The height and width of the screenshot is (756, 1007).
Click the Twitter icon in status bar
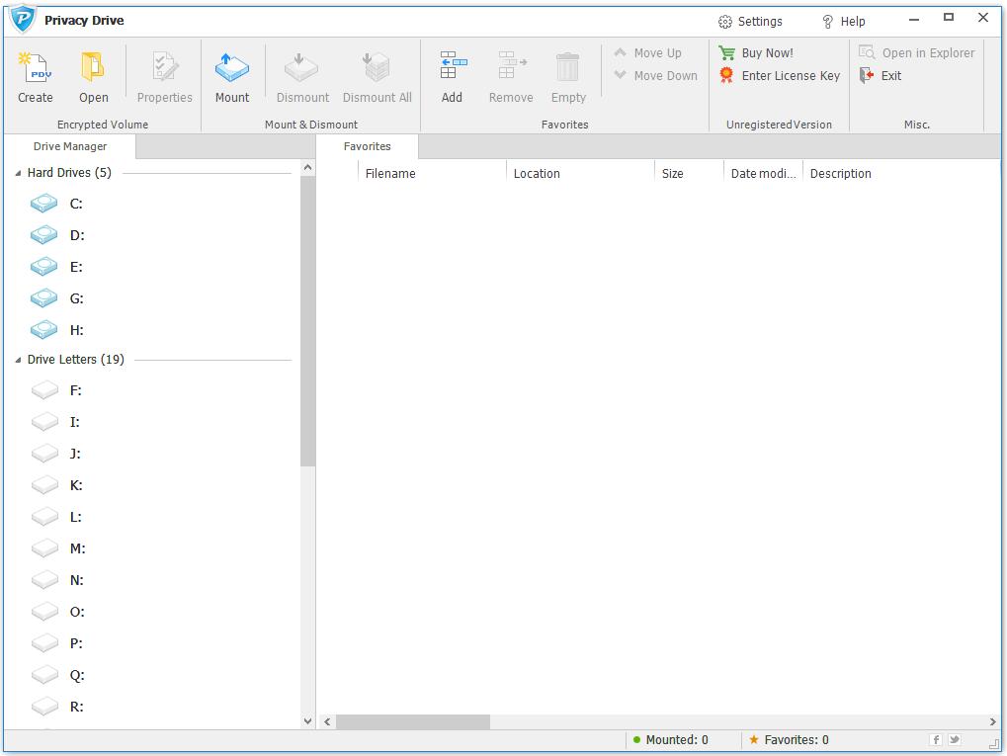point(955,740)
